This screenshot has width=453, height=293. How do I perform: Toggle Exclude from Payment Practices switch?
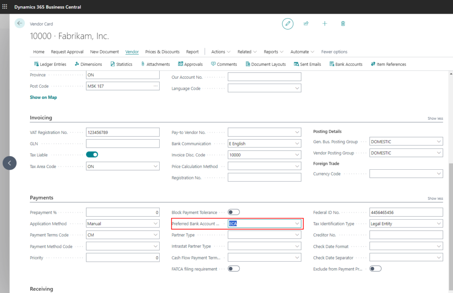pos(376,269)
